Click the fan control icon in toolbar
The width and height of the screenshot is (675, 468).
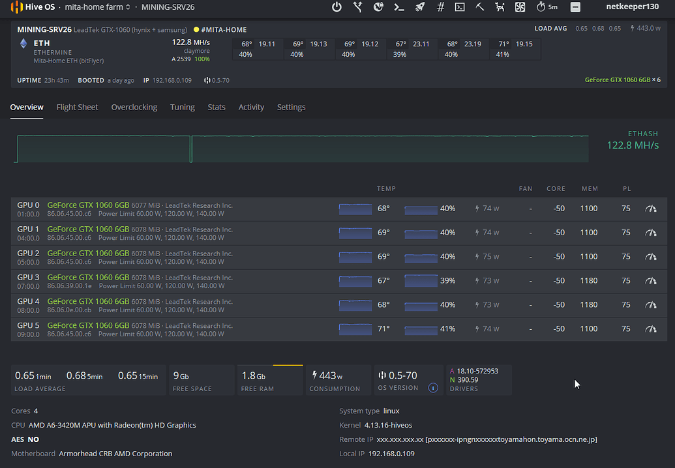pos(520,7)
